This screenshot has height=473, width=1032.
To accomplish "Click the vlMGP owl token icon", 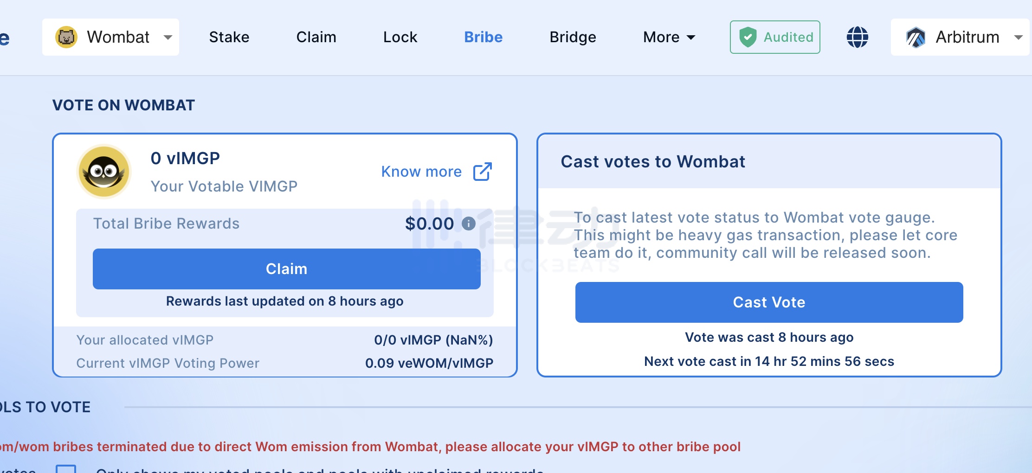I will point(104,172).
